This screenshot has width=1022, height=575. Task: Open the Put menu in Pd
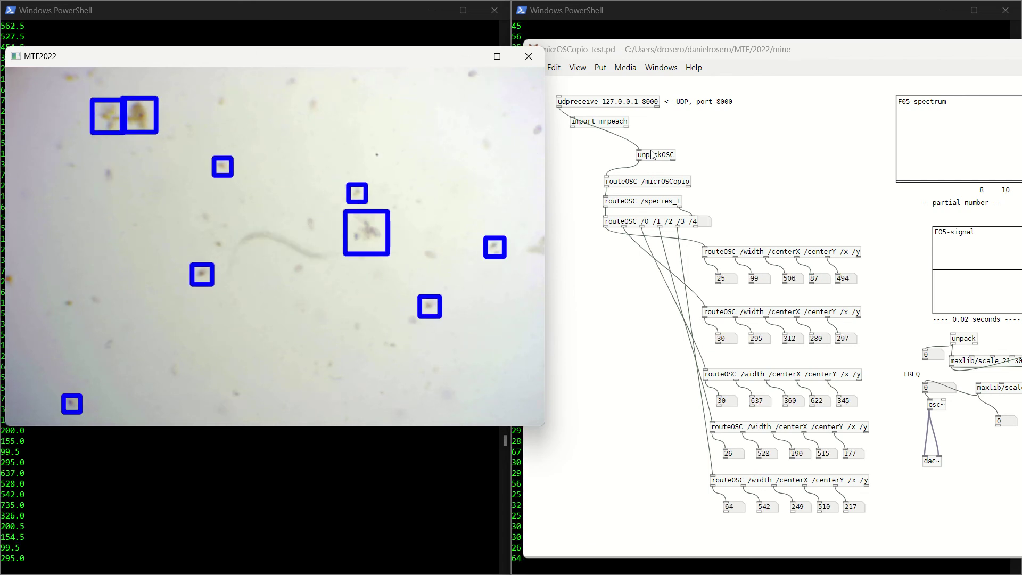(x=600, y=68)
